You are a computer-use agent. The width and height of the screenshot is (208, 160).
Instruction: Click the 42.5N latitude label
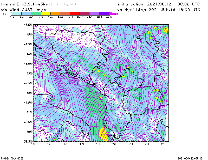pos(28,83)
